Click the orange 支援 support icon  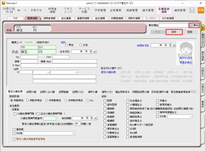pyautogui.click(x=201, y=10)
